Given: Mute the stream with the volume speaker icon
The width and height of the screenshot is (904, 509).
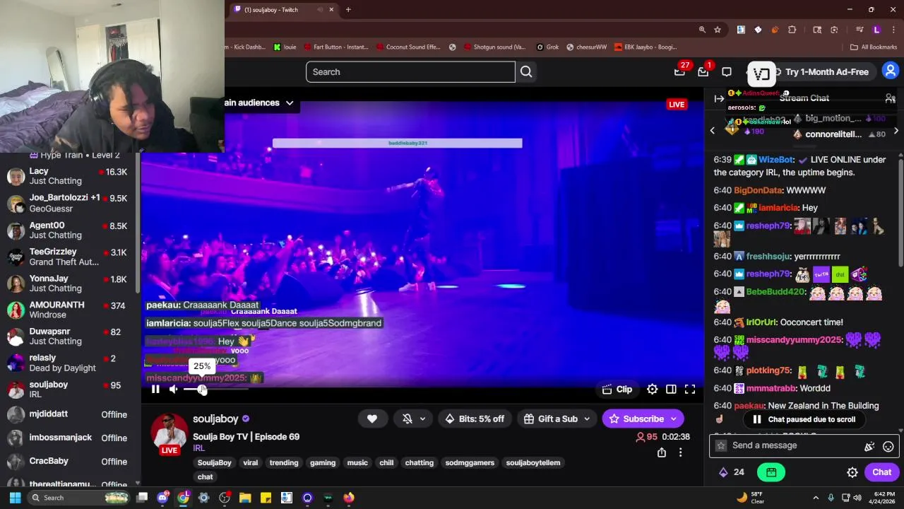Looking at the screenshot, I should tap(174, 389).
